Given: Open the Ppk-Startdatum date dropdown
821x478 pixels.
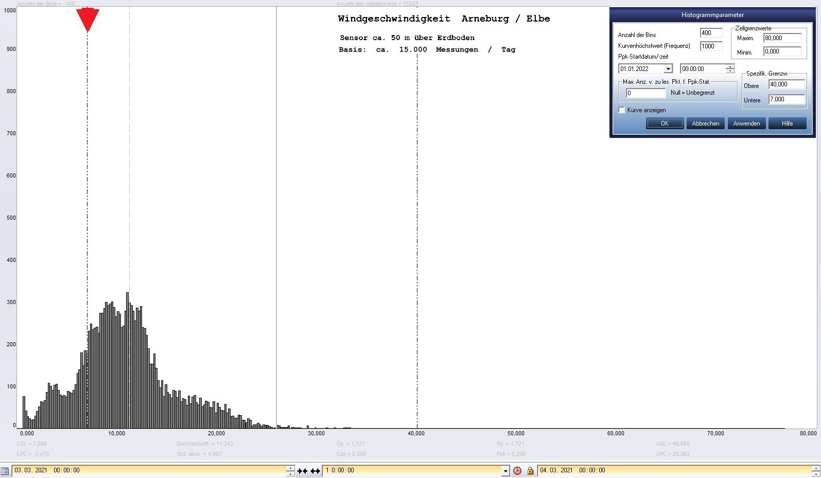Looking at the screenshot, I should pyautogui.click(x=668, y=69).
